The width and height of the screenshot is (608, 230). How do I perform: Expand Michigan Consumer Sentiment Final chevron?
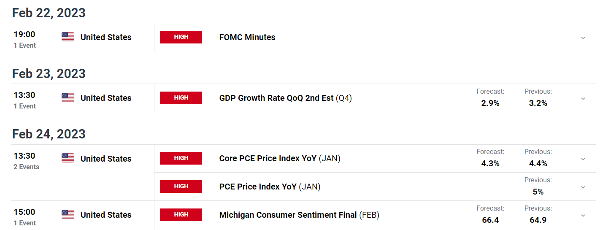pos(583,215)
